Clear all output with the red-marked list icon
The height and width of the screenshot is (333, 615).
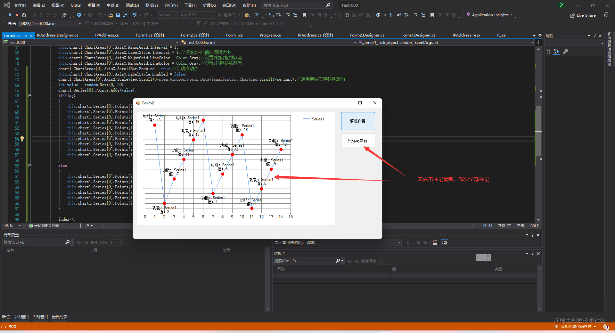point(435,243)
